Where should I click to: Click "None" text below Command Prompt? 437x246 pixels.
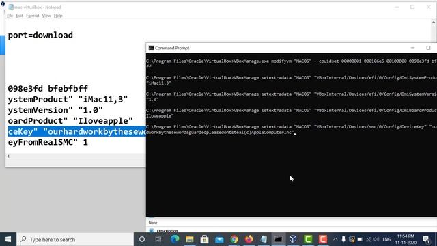click(153, 223)
